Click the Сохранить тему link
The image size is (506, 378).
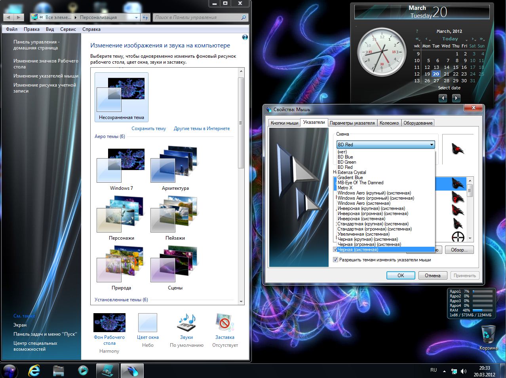point(148,129)
